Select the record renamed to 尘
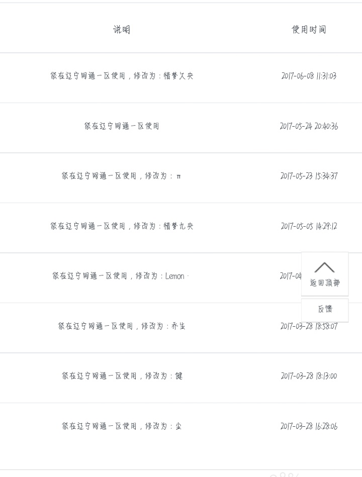The height and width of the screenshot is (477, 362). click(122, 426)
